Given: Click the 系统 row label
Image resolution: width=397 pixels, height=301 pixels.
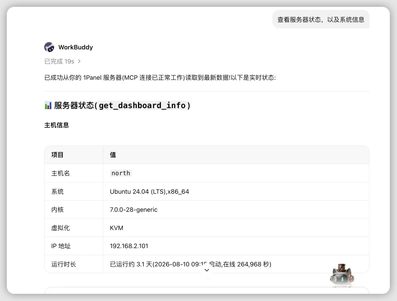Looking at the screenshot, I should click(x=57, y=191).
